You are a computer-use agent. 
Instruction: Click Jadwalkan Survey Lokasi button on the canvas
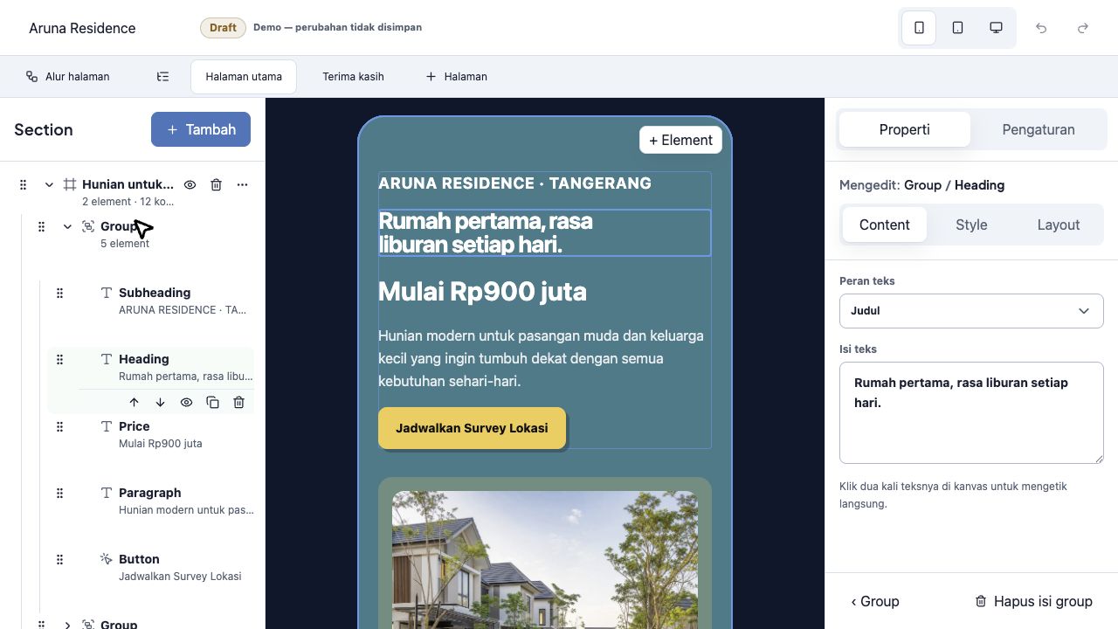pos(472,428)
